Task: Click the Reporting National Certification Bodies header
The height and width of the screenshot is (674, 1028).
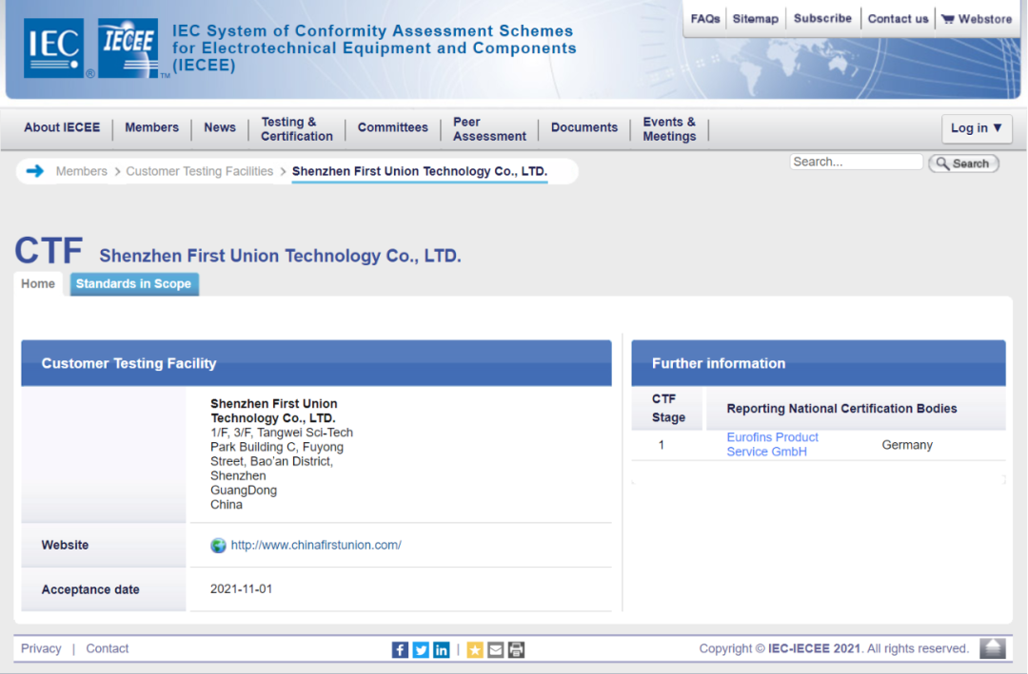Action: [841, 408]
